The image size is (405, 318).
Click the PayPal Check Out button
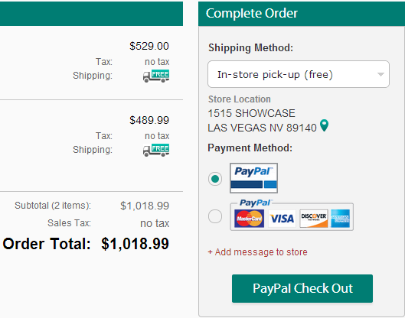(x=302, y=288)
